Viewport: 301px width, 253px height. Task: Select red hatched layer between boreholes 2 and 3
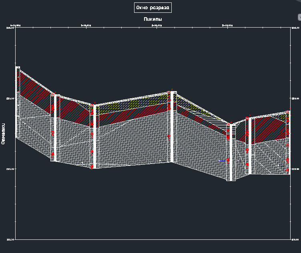[74, 112]
